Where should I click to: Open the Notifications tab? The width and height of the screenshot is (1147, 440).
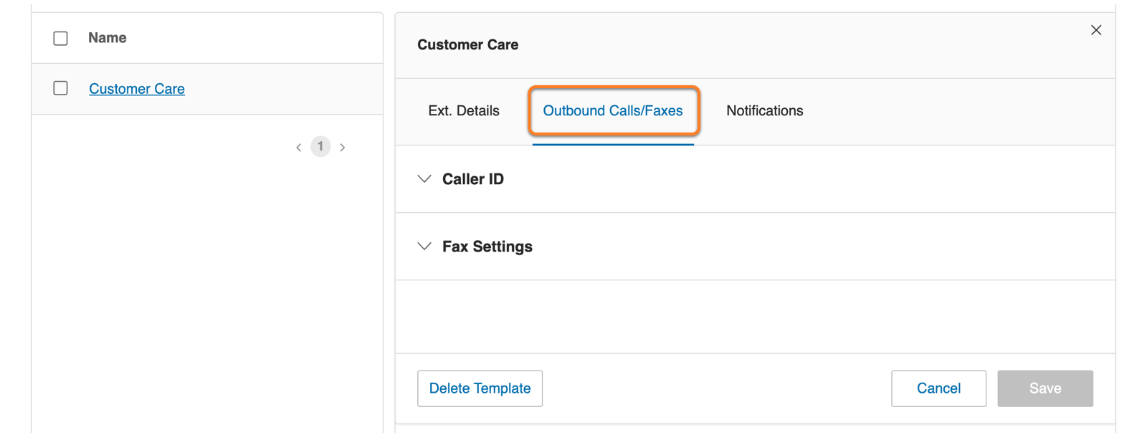(764, 111)
